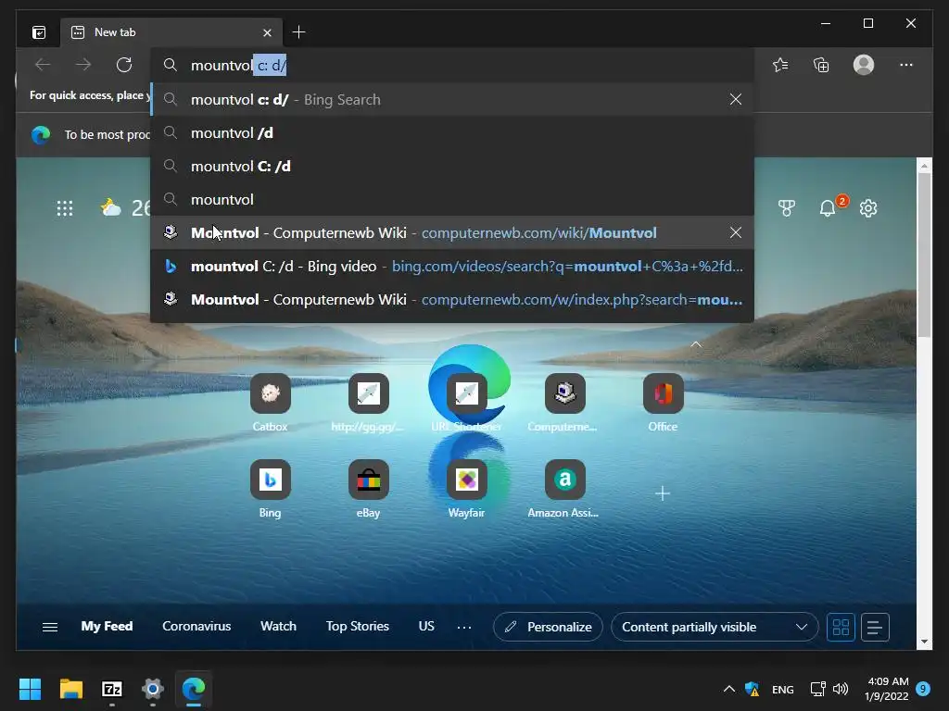This screenshot has width=949, height=711.
Task: Click the Personalize button
Action: 549,627
